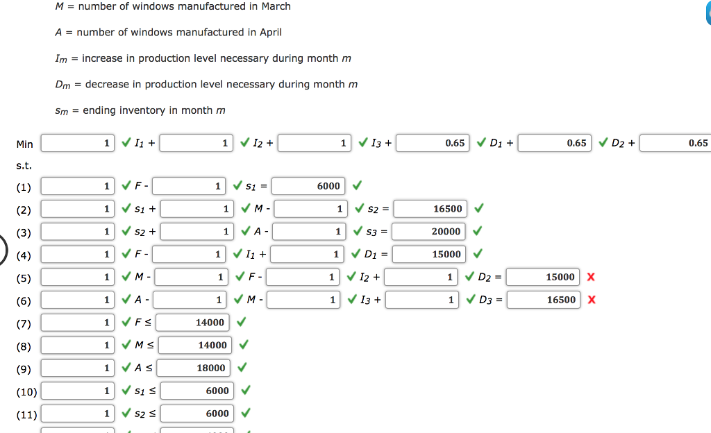Click the blue button at top-right edge

(708, 12)
